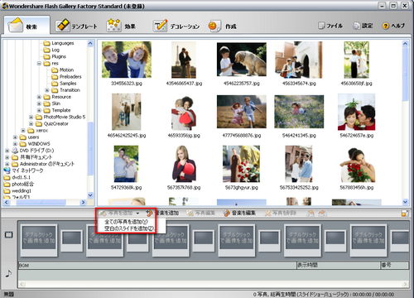This screenshot has height=298, width=414.
Task: Expand the QuizCreator folder
Action: pos(31,123)
